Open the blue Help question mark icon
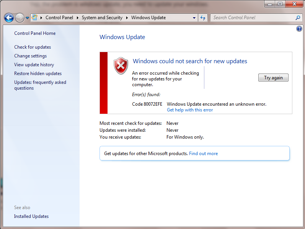This screenshot has width=305, height=229. [x=299, y=29]
